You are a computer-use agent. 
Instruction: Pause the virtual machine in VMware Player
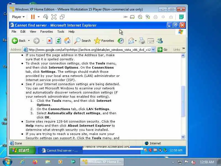tap(33, 17)
